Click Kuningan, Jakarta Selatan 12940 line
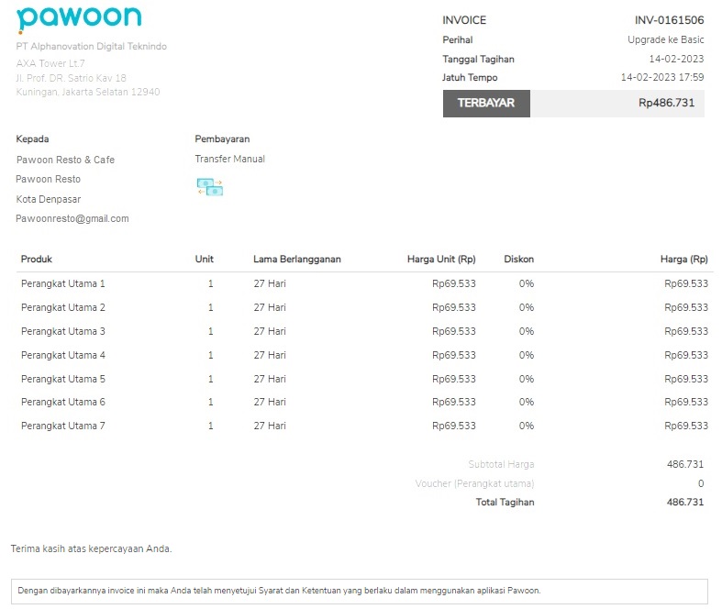The height and width of the screenshot is (609, 722). pos(88,92)
